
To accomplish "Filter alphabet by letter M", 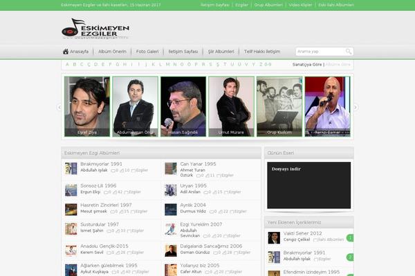I will (167, 64).
